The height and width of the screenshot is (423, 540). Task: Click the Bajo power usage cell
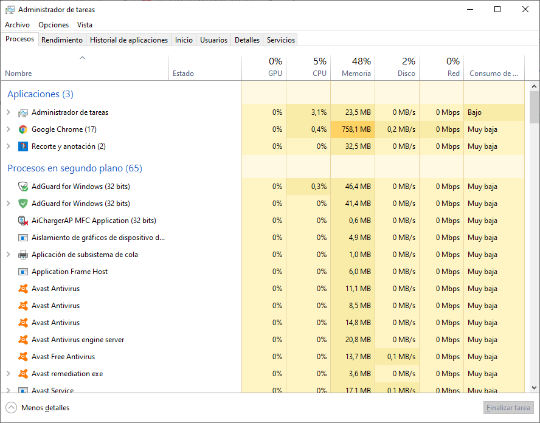494,112
